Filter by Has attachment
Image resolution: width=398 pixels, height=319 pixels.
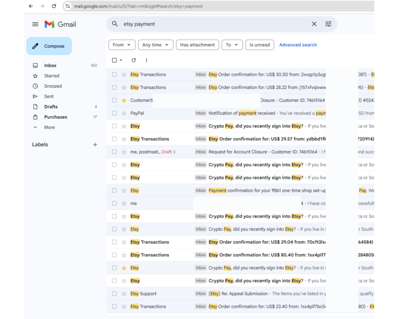(197, 45)
